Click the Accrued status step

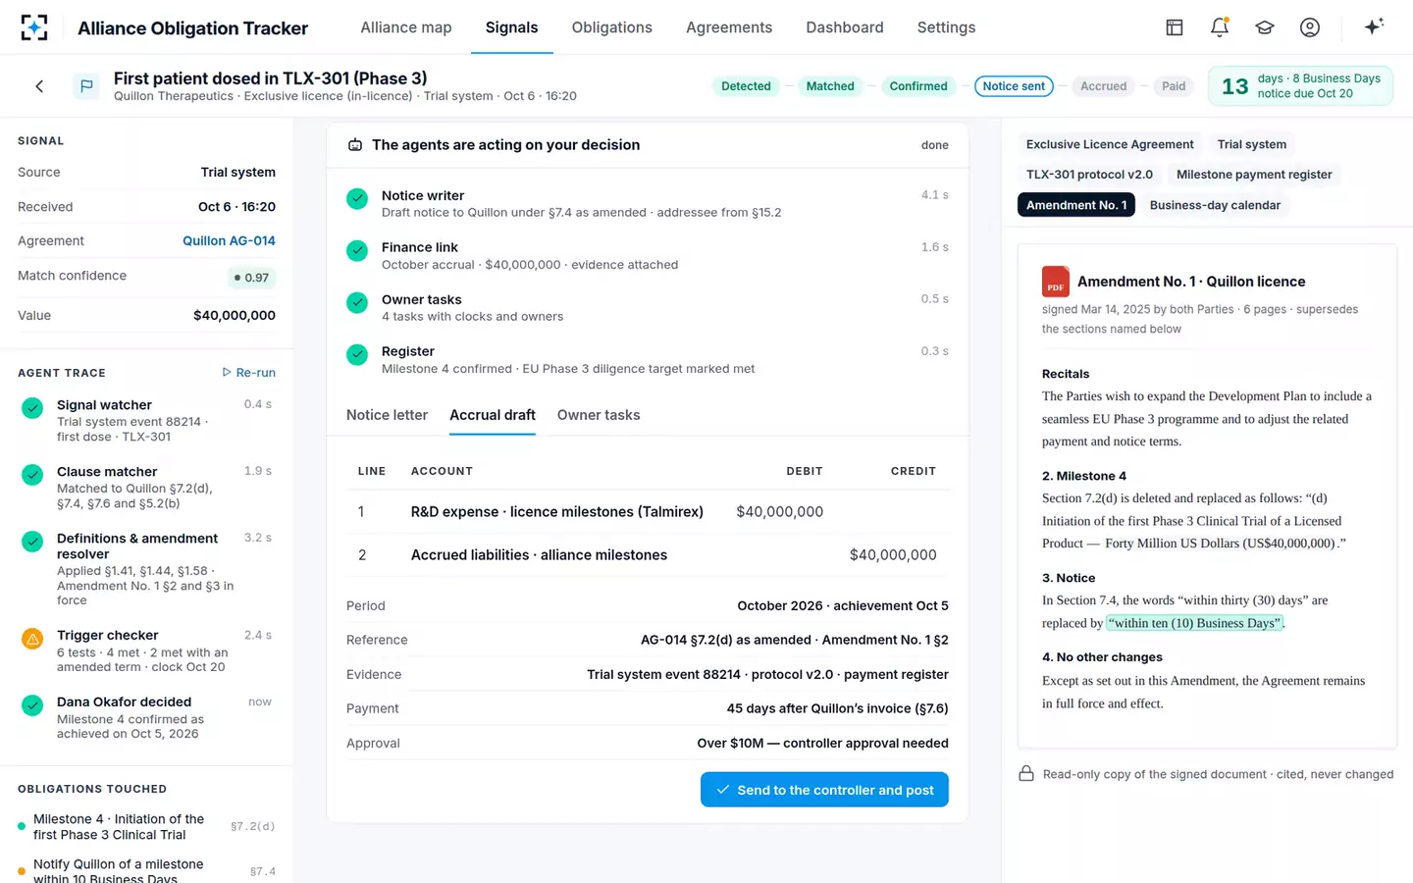pyautogui.click(x=1103, y=86)
